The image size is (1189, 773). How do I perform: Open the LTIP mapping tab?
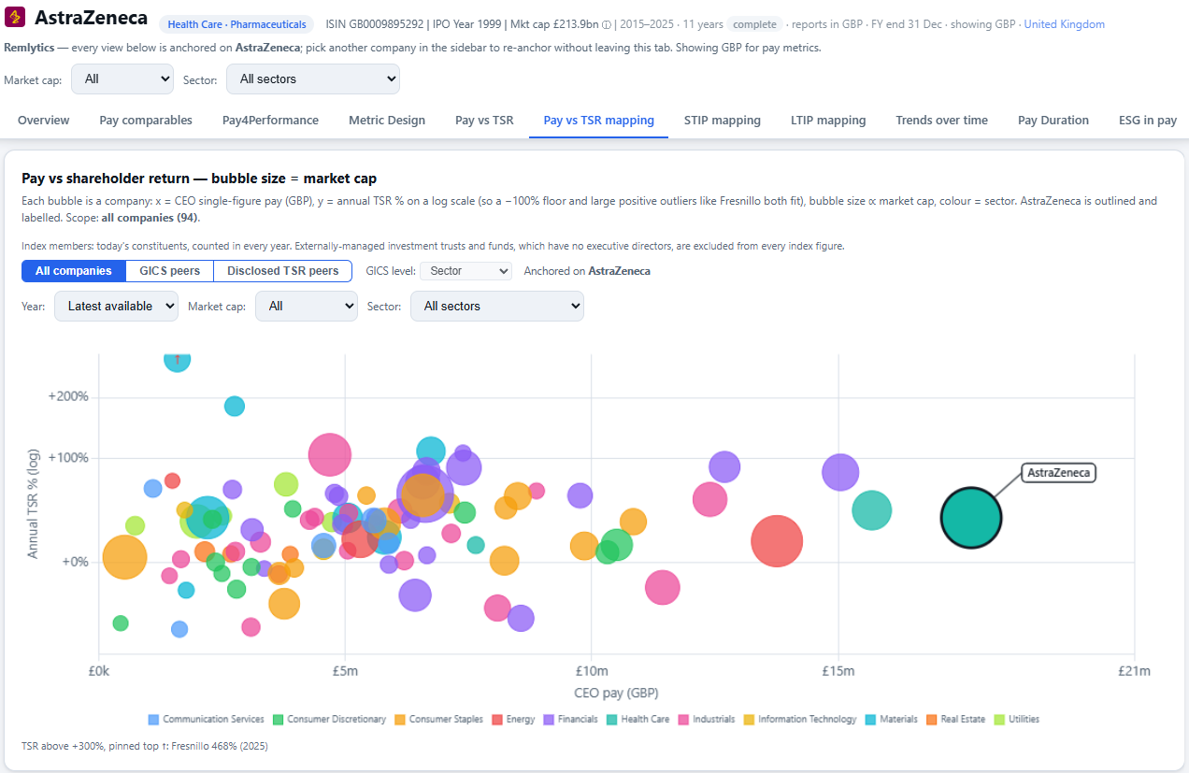point(828,120)
